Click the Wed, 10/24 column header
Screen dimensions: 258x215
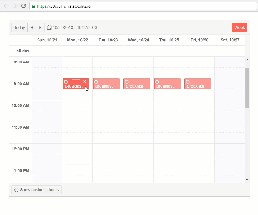click(x=139, y=40)
